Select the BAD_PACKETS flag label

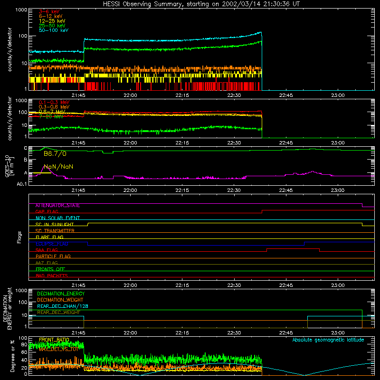coord(52,275)
